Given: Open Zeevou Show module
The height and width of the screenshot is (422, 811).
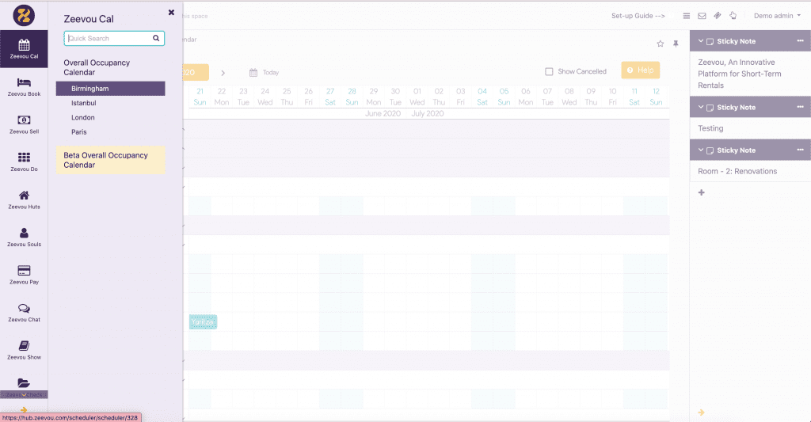Looking at the screenshot, I should click(24, 350).
